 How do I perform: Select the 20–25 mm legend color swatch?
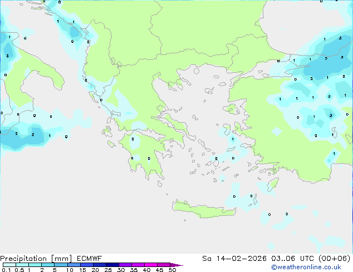coord(99,265)
